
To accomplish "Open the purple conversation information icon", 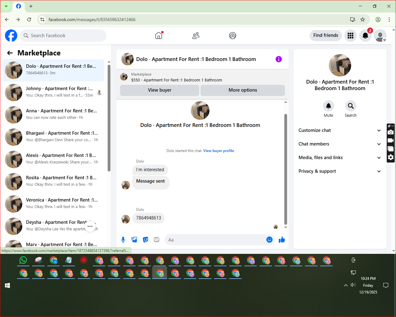I will coord(279,59).
